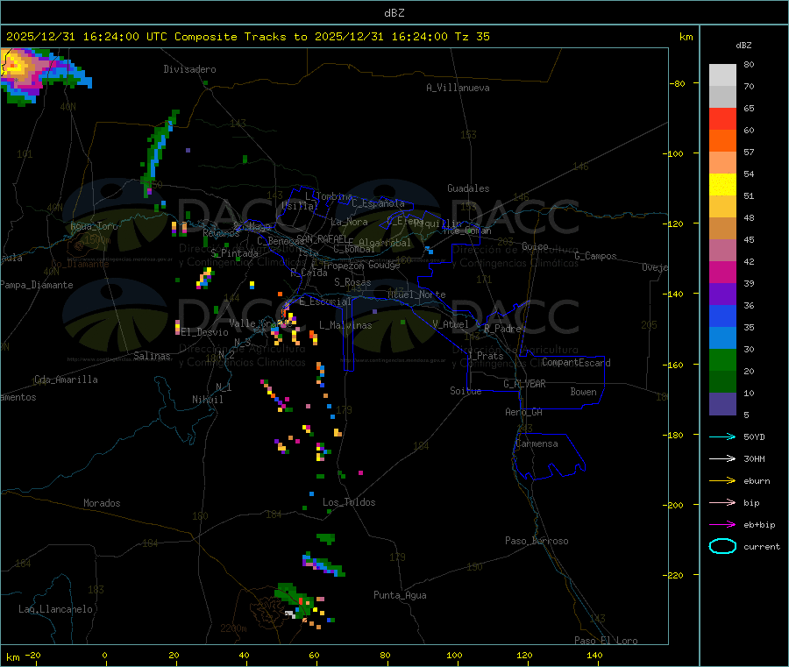
Task: Click the 'Aero_GA' map label
Action: point(524,412)
